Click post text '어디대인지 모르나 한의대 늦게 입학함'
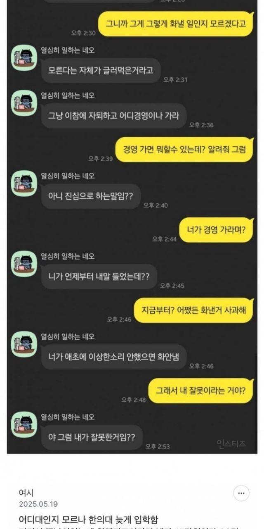Viewport: 264px width, 529px height. click(88, 519)
